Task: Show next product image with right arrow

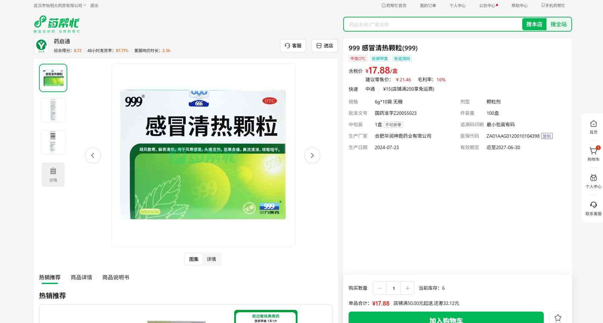Action: [x=312, y=155]
